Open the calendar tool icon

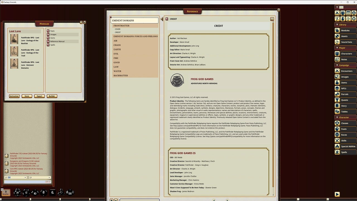[x=348, y=13]
